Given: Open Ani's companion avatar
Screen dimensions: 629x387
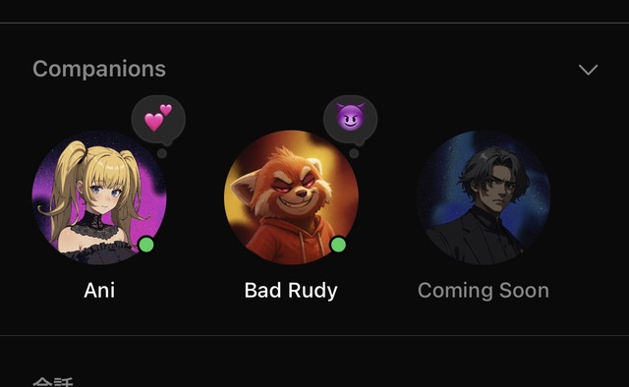Looking at the screenshot, I should coord(99,197).
